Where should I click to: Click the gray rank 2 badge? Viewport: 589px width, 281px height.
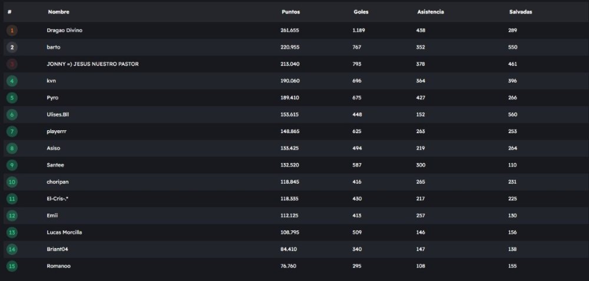click(12, 47)
